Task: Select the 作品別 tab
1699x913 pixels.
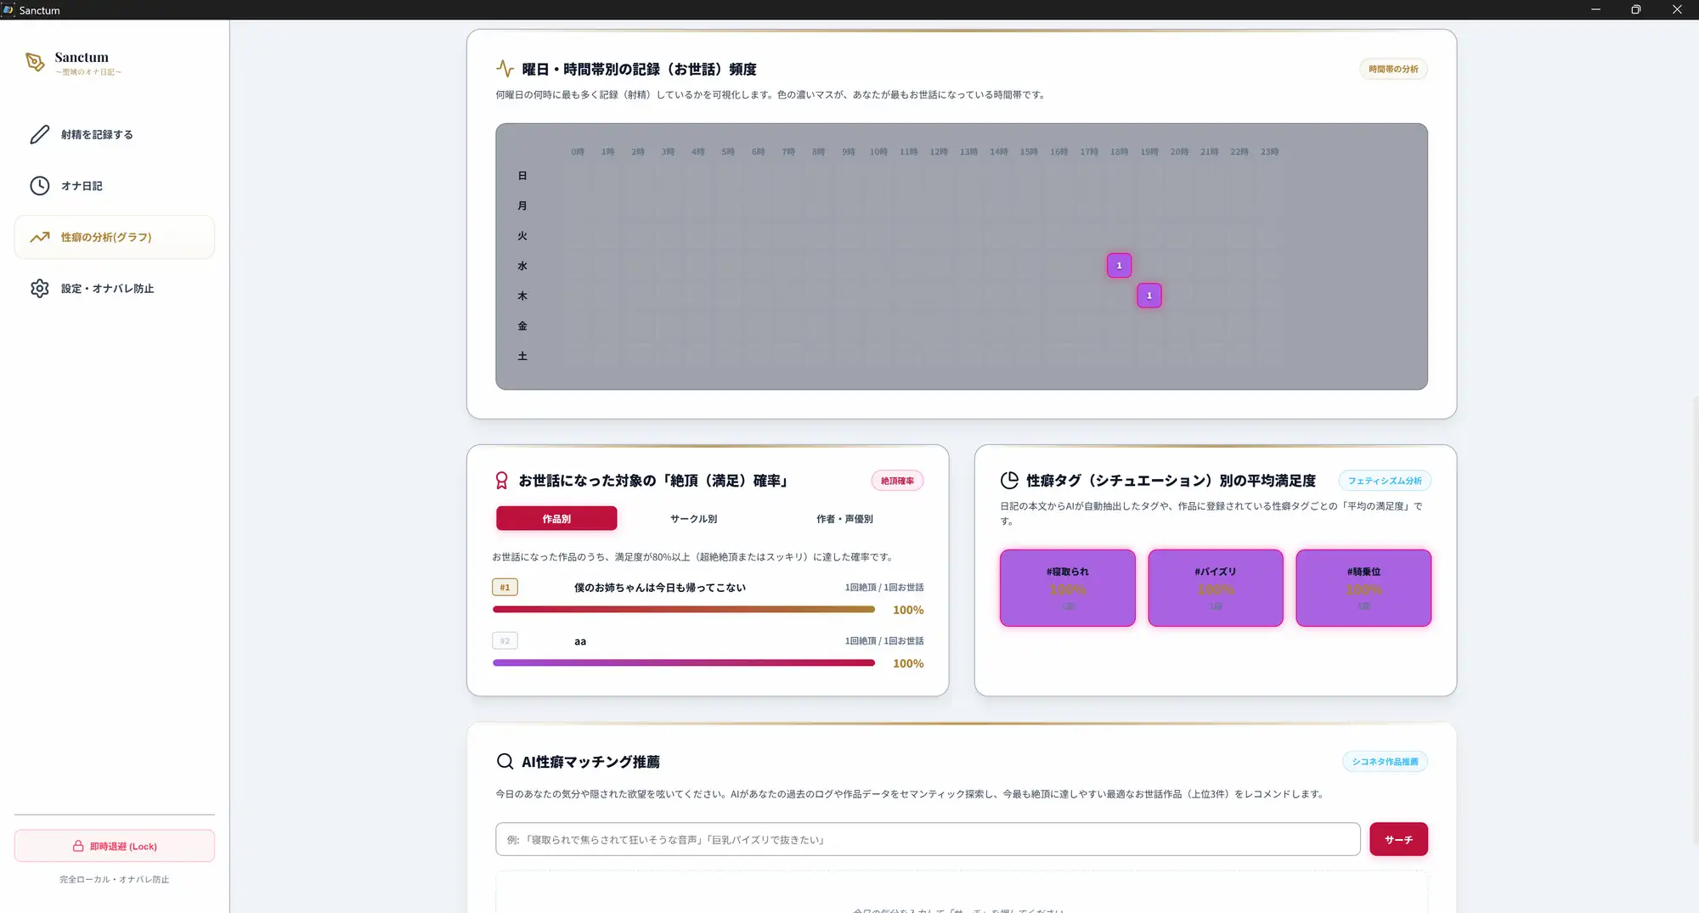Action: (x=556, y=519)
